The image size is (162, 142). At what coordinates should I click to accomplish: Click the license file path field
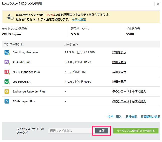tap(71, 131)
